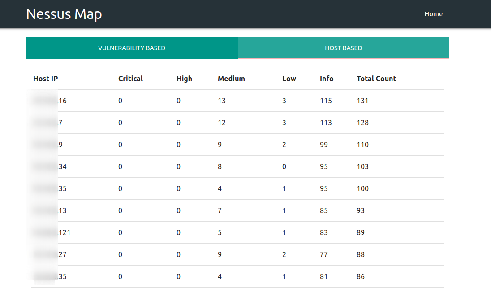Select the VULNERABILITY BASED tab

pyautogui.click(x=132, y=48)
